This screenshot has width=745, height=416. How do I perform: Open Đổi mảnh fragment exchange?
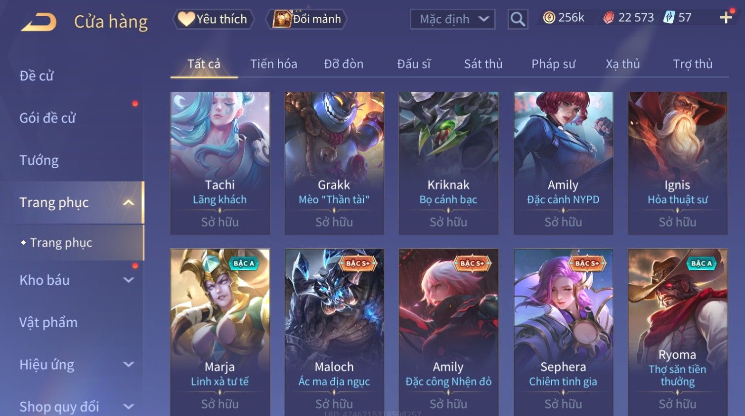pos(307,19)
